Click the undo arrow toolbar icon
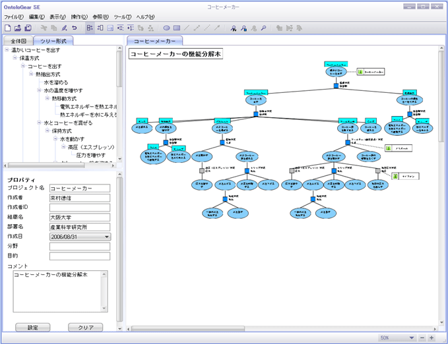 75,28
